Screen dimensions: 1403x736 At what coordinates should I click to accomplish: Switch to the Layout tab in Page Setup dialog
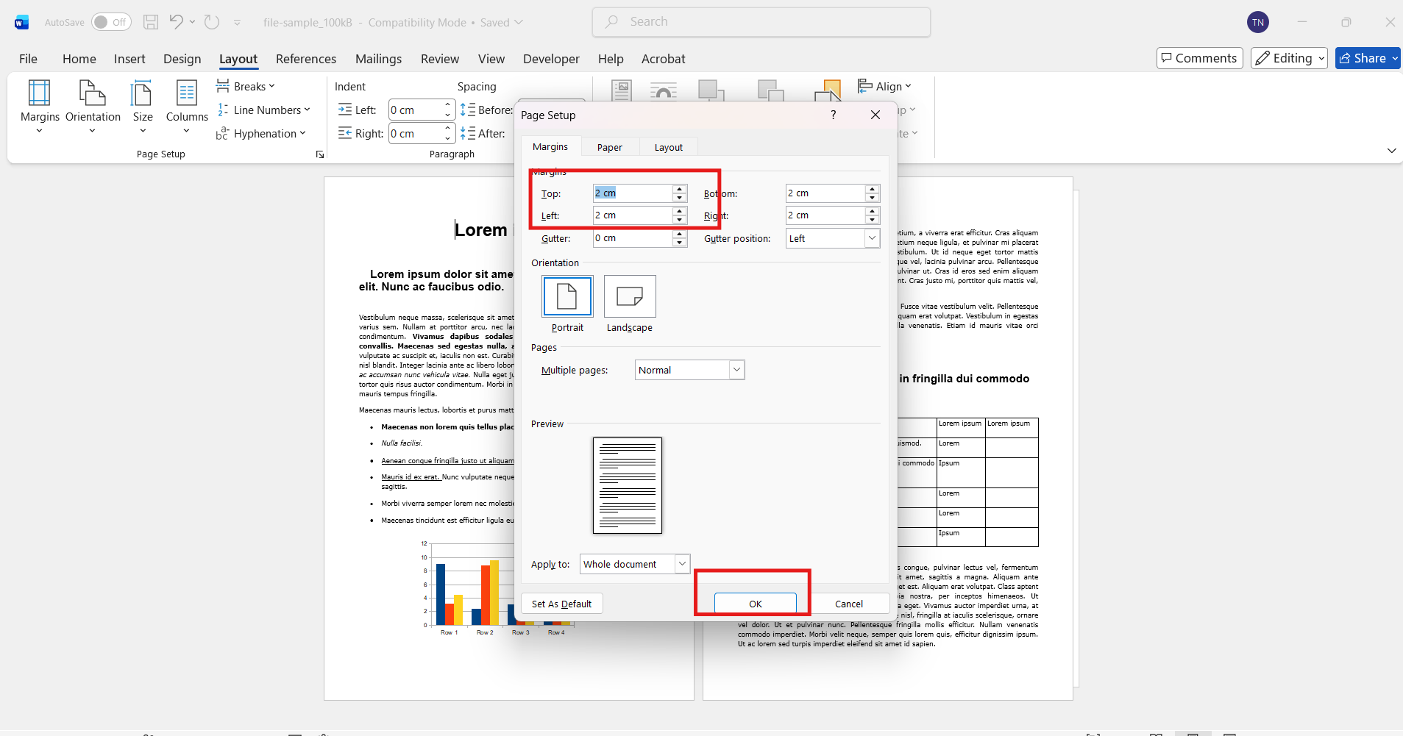[669, 147]
